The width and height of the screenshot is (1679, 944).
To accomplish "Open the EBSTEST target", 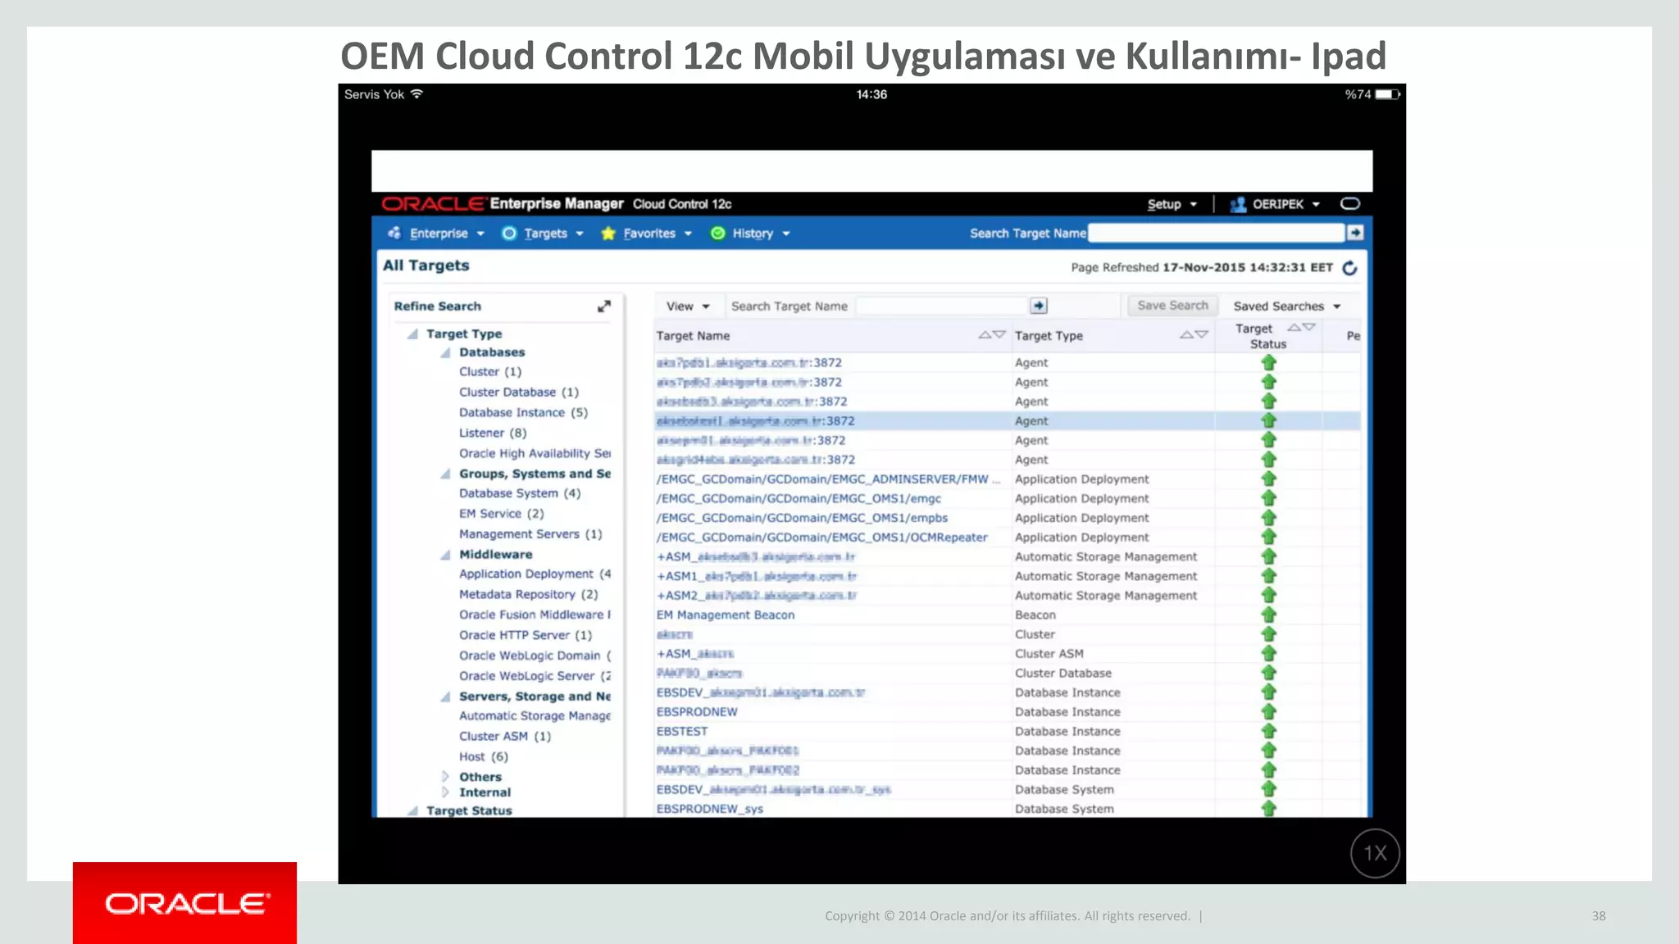I will (x=682, y=732).
